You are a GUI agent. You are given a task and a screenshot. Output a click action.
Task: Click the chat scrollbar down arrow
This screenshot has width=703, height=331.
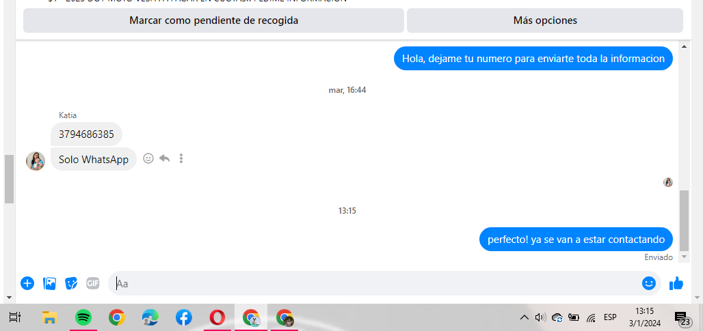tap(684, 257)
